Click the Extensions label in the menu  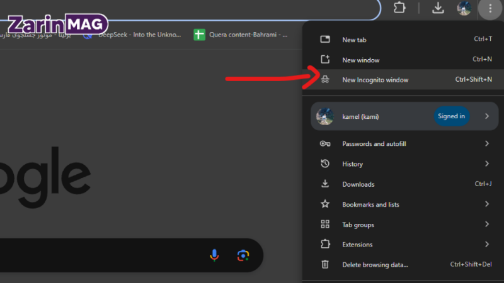(357, 245)
